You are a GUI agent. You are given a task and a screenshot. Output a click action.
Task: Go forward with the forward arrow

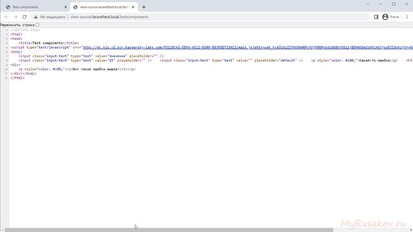(x=15, y=17)
